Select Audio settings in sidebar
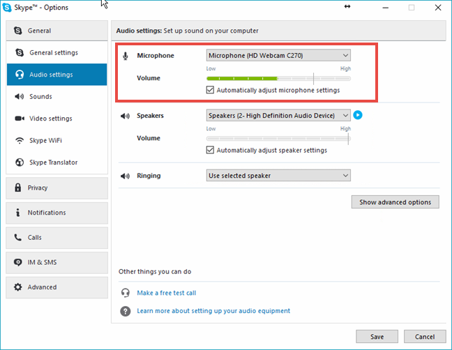 click(x=56, y=75)
